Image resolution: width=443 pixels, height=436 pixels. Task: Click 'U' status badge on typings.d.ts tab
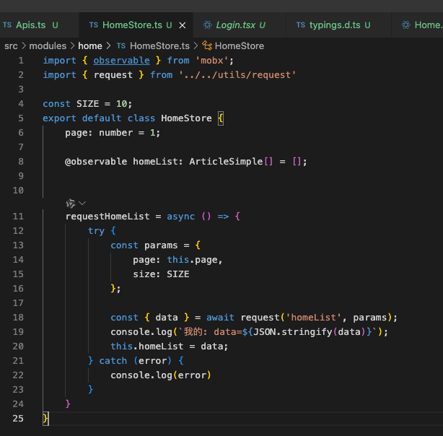point(367,25)
